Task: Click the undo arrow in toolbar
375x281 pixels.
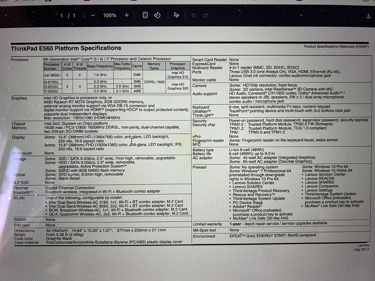Action: [193, 15]
